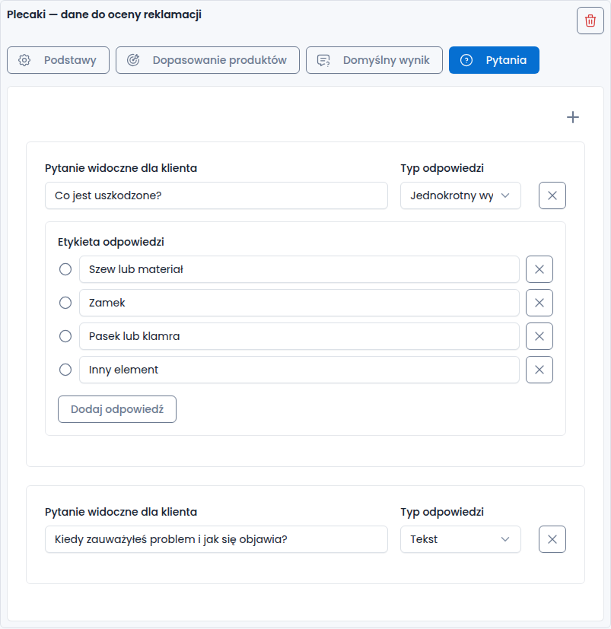Screen dimensions: 611x629
Task: Select the 'Pasek lub klamra' radio button
Action: point(65,336)
